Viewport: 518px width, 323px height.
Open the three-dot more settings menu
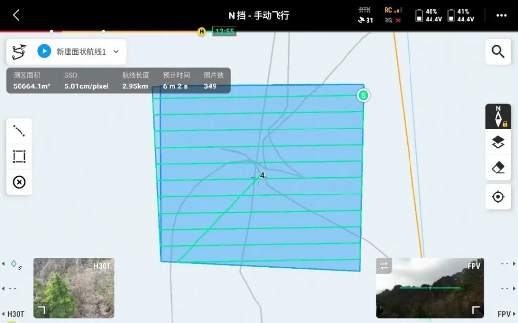pyautogui.click(x=501, y=16)
